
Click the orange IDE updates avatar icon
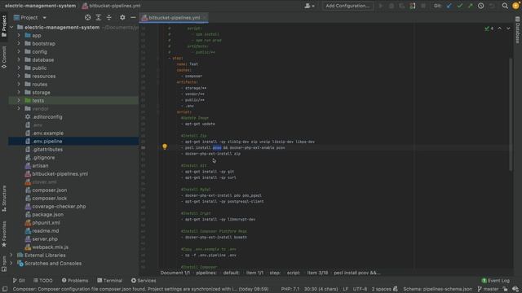pos(516,6)
